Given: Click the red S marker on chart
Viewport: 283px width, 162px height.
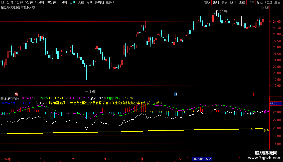Looking at the screenshot, I should (254, 94).
